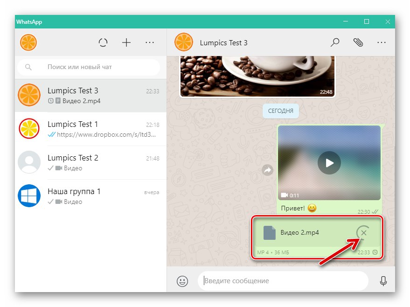Minimize the WhatsApp window
Viewport: 410px width, 307px height.
346,21
